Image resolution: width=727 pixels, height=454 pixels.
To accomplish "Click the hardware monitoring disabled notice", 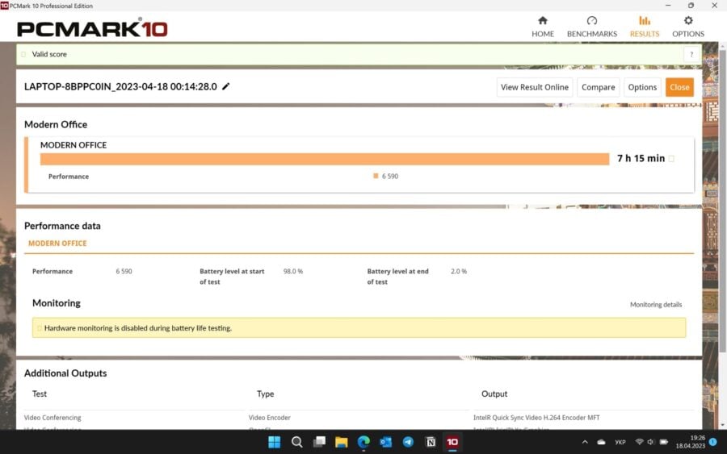I will [x=359, y=327].
